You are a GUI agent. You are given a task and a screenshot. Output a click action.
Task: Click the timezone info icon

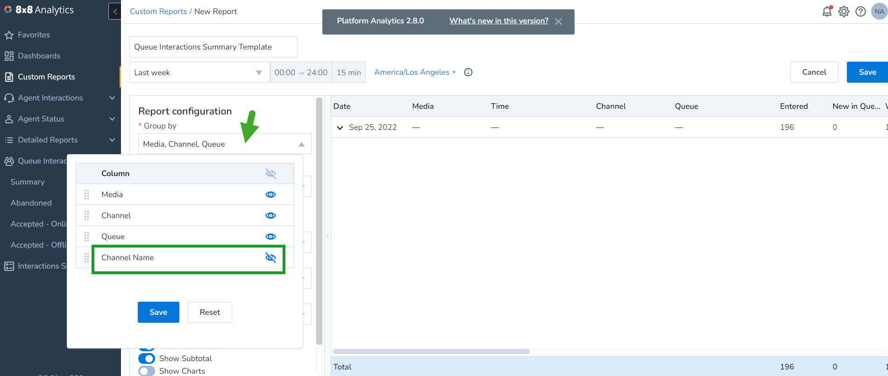tap(468, 72)
